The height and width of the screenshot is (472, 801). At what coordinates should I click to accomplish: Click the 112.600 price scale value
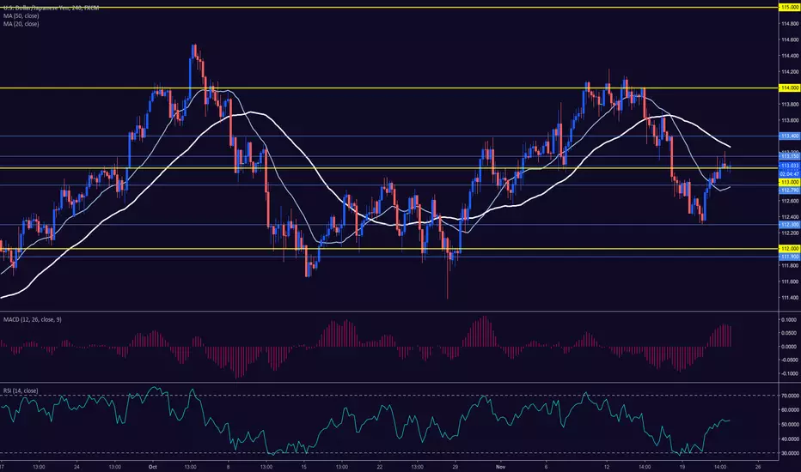pyautogui.click(x=789, y=201)
